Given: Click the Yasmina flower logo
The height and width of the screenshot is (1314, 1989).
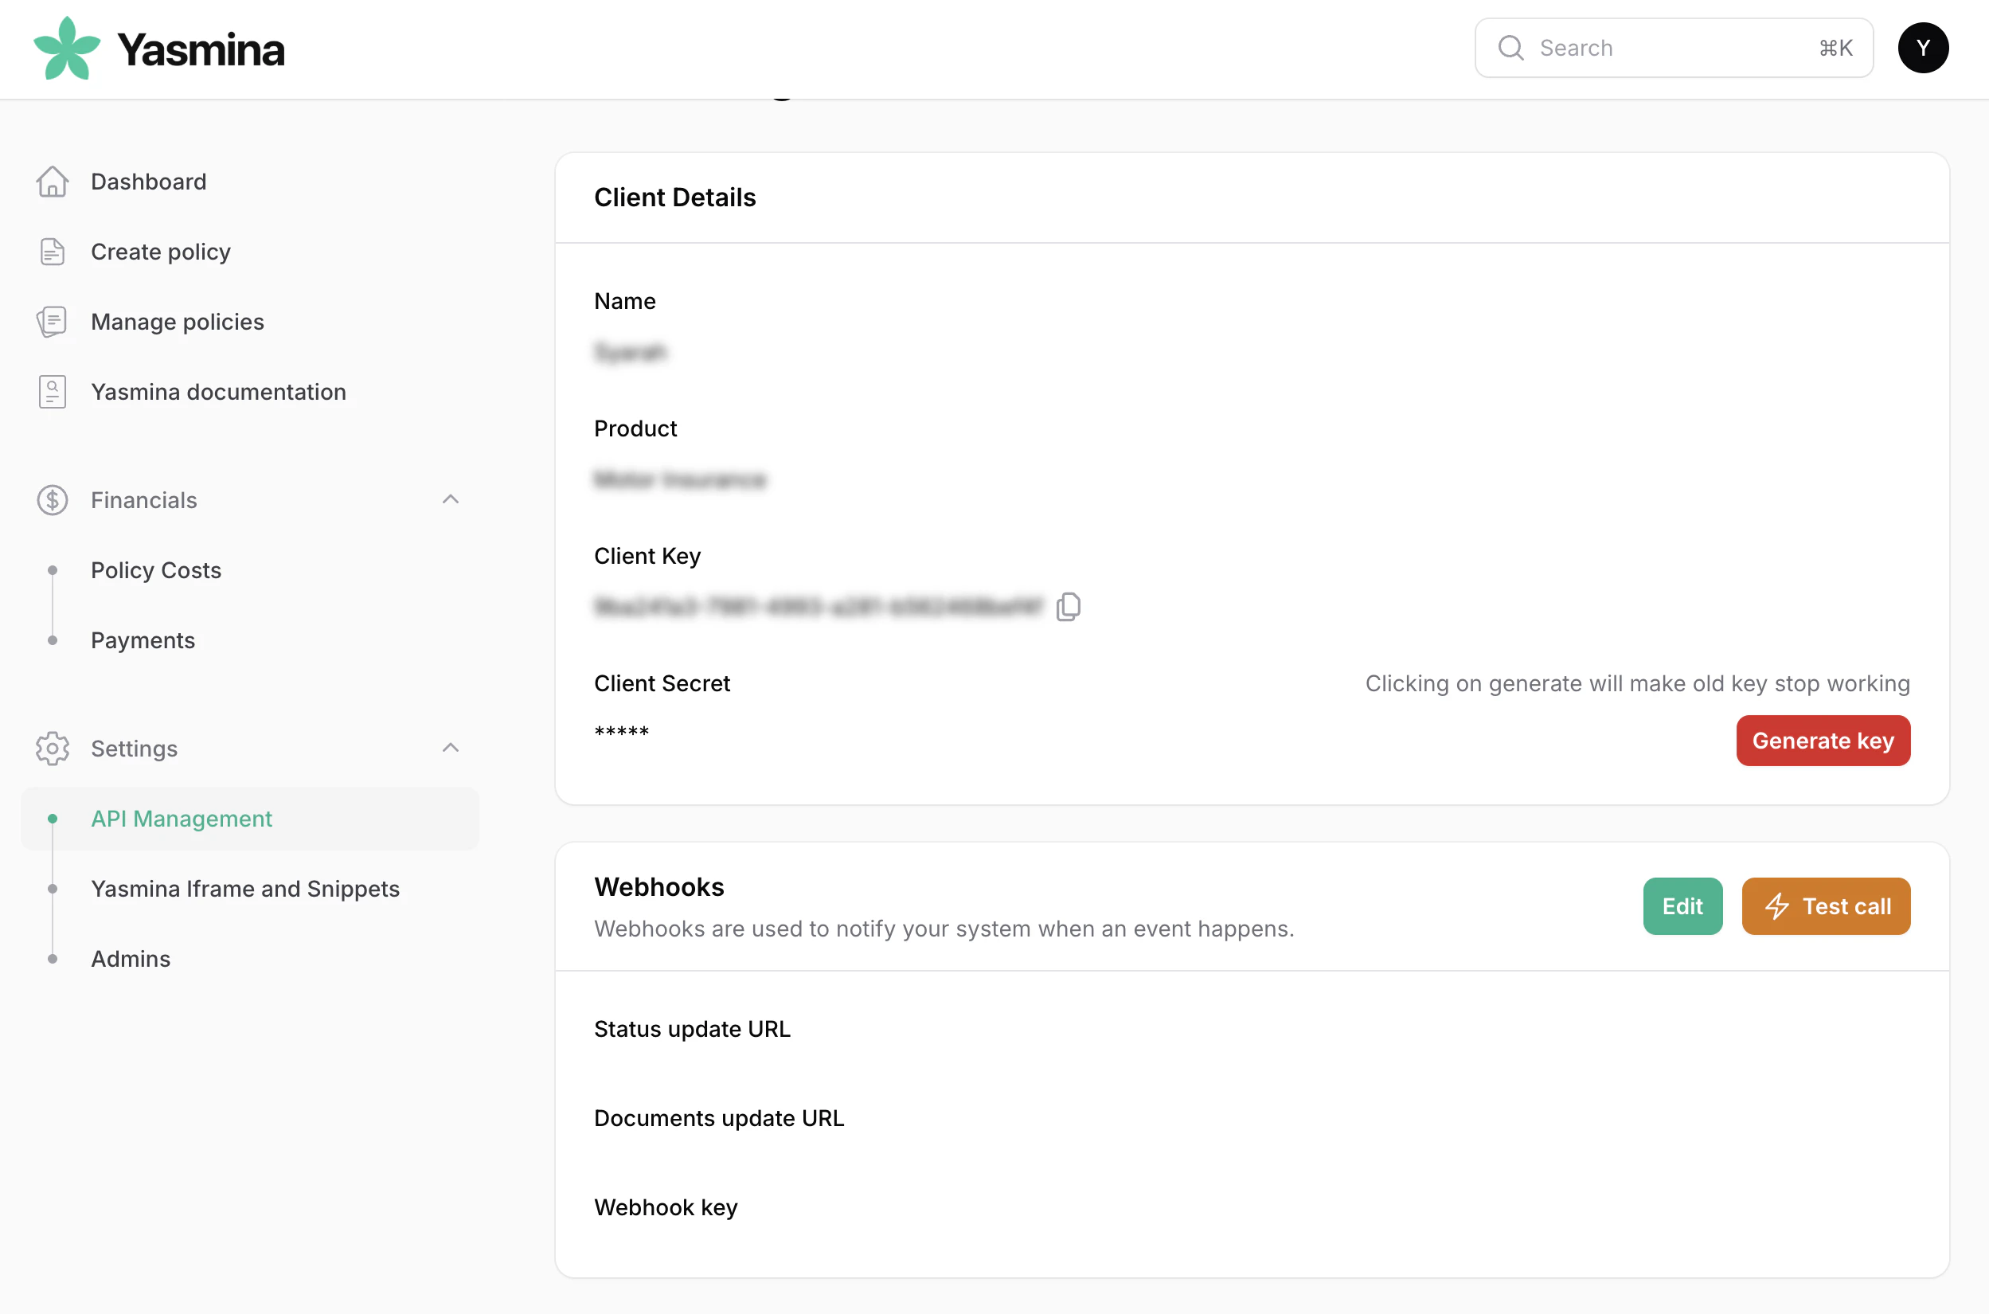Looking at the screenshot, I should (66, 49).
